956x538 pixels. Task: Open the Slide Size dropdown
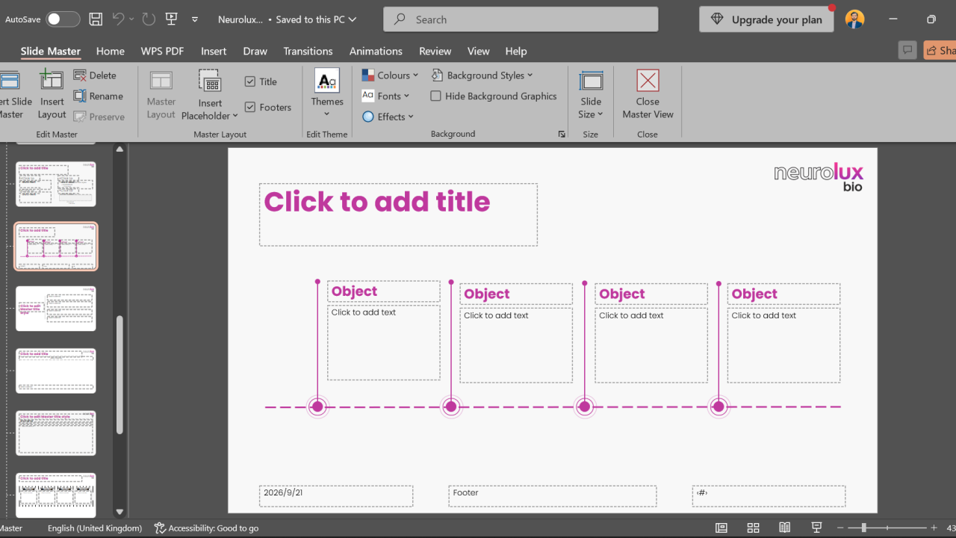point(591,95)
